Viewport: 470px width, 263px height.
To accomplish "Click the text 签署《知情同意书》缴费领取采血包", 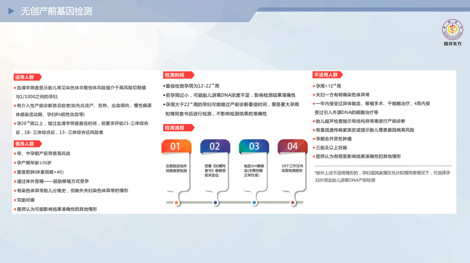I will pos(215,171).
